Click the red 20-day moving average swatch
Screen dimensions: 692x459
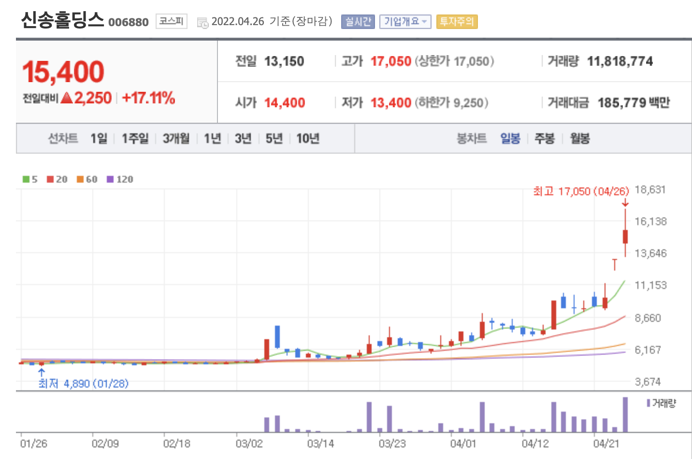(50, 179)
